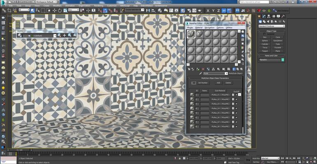Screen dimensions: 317x164
Task: Delete material using red X icon
Action: (203, 69)
